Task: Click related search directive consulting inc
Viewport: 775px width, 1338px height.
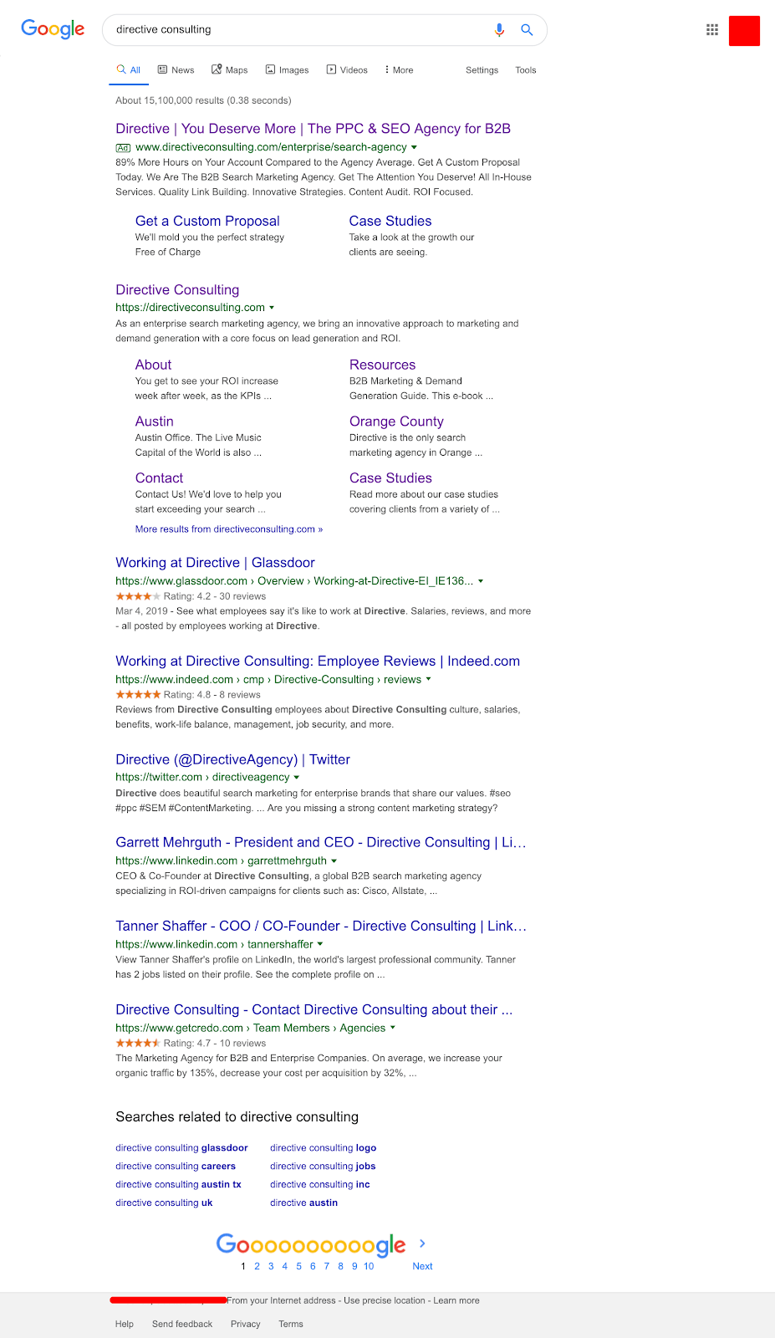Action: pyautogui.click(x=320, y=1185)
